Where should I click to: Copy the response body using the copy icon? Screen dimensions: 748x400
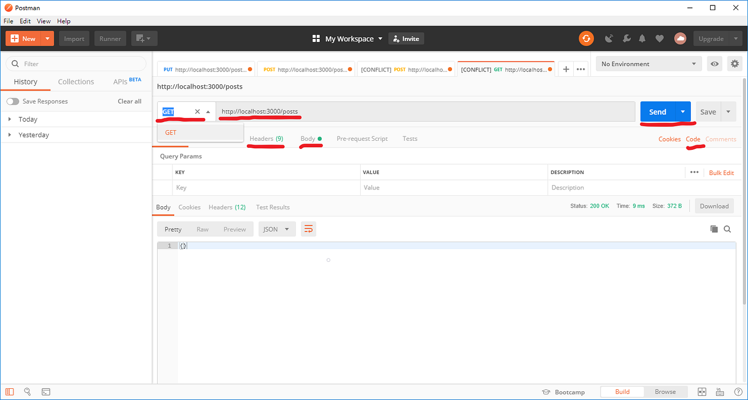coord(714,229)
